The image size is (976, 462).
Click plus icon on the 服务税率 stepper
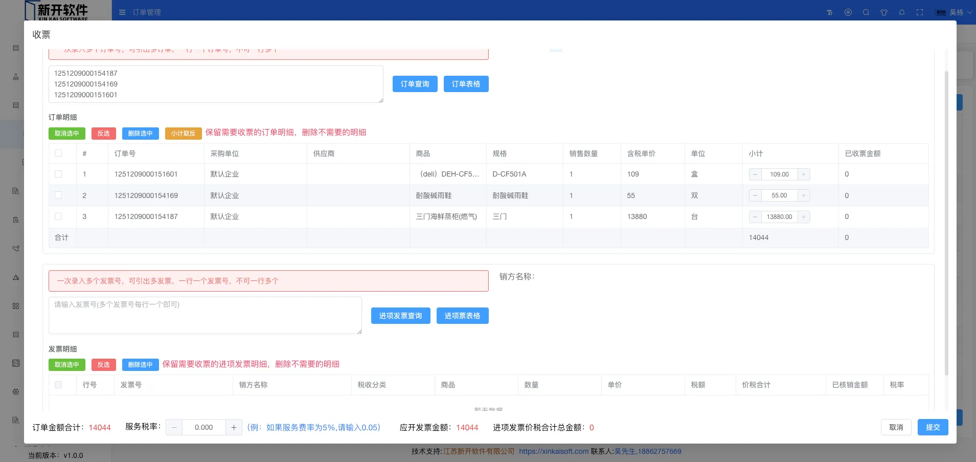[x=234, y=427]
